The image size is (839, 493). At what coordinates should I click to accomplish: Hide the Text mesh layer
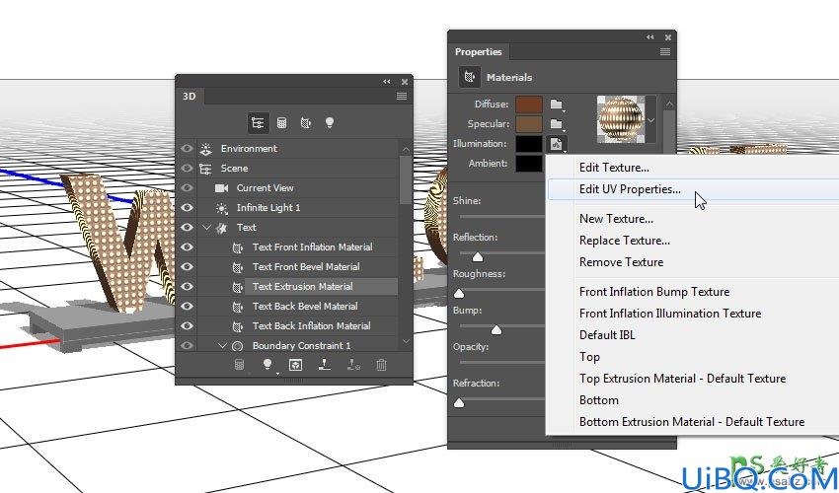(x=187, y=228)
